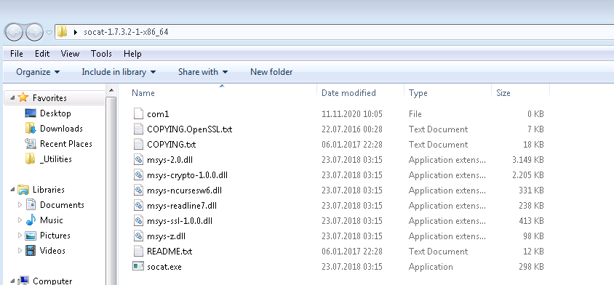Sort by the Type column header
Image resolution: width=614 pixels, height=285 pixels.
click(418, 93)
